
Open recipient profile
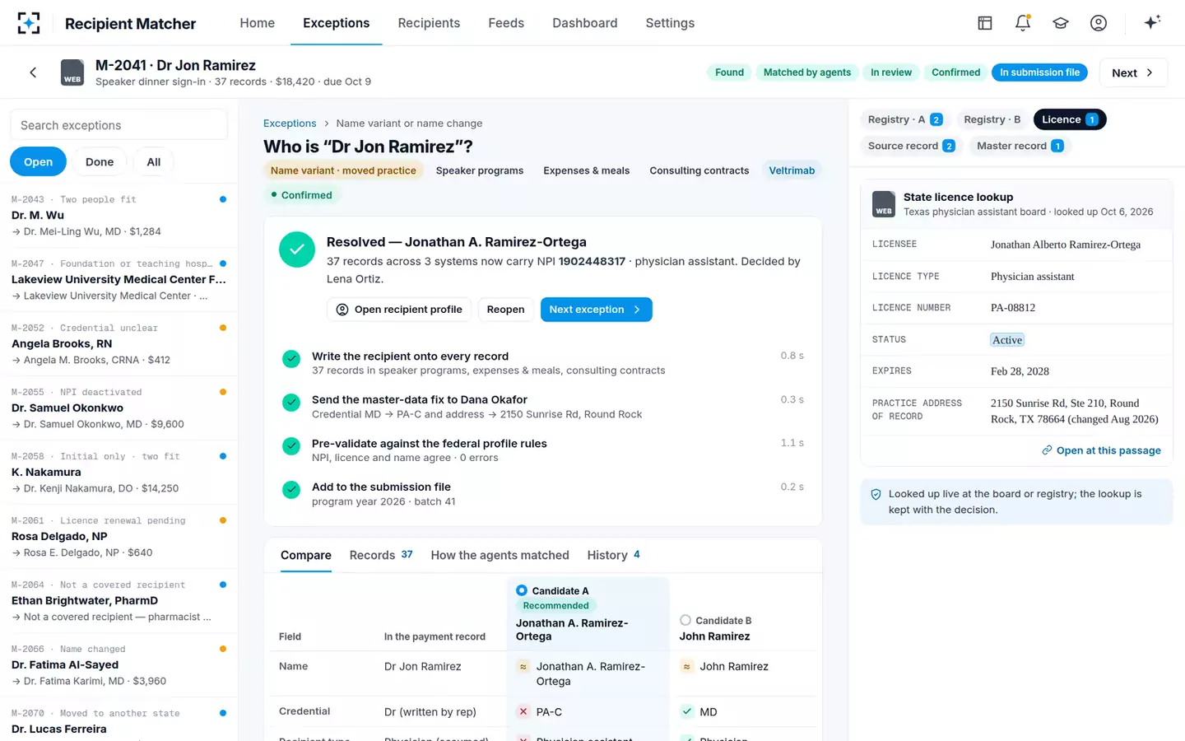click(399, 310)
